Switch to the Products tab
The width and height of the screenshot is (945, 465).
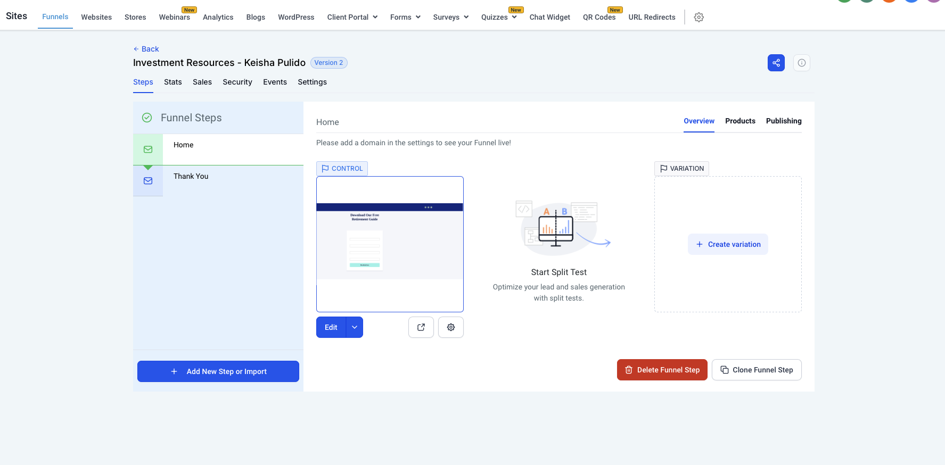[x=740, y=121]
